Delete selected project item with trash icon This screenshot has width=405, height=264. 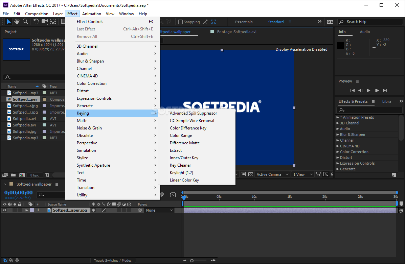click(x=47, y=175)
